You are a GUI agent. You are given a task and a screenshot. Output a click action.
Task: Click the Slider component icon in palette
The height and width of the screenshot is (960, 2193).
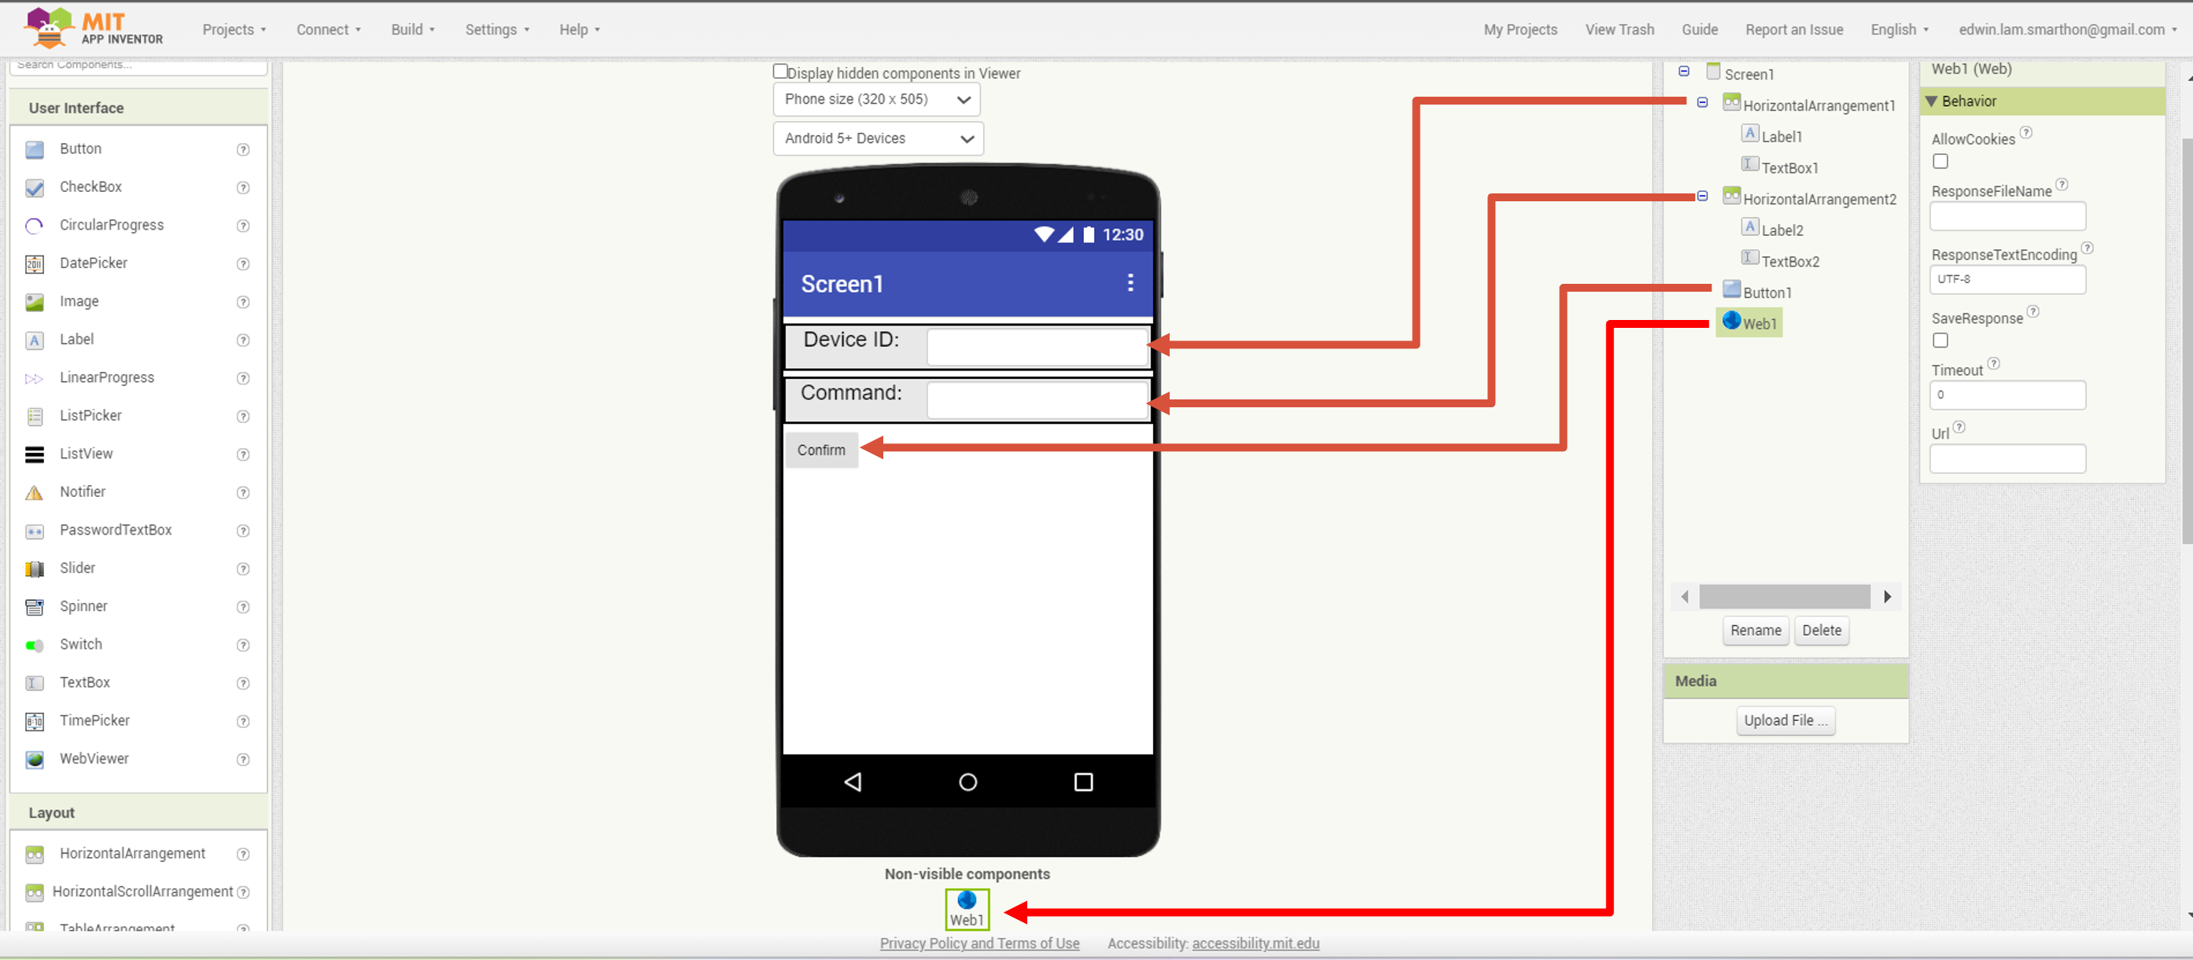pyautogui.click(x=35, y=568)
